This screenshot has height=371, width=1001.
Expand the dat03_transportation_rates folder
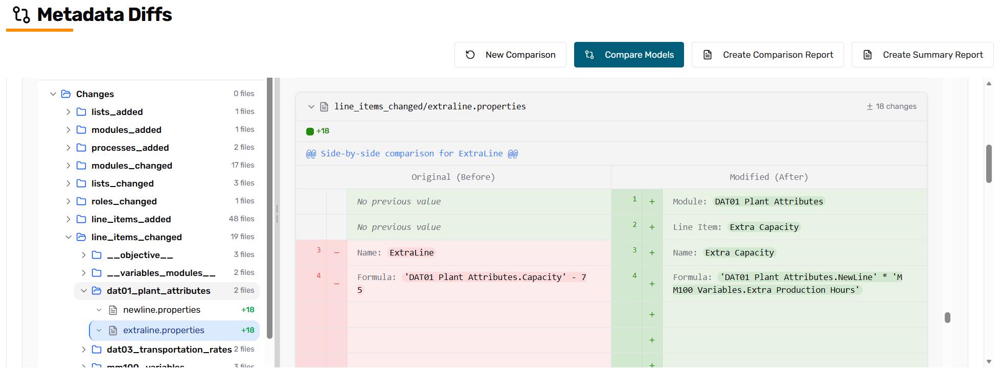[83, 350]
